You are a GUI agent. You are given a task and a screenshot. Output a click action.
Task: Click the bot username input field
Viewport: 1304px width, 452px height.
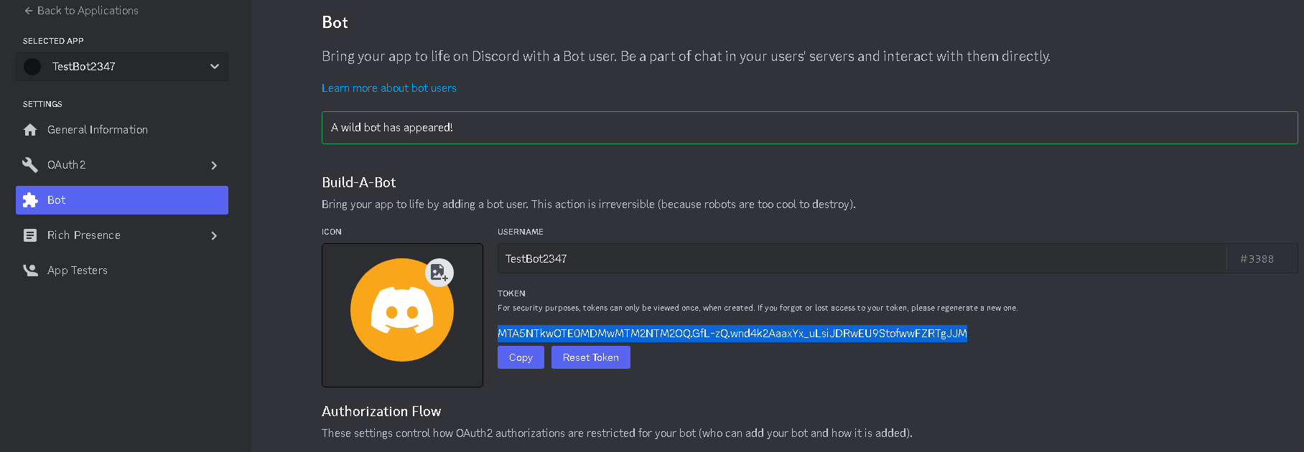[862, 258]
